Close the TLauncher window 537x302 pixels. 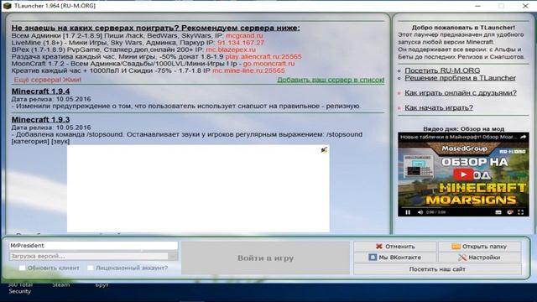[x=525, y=6]
